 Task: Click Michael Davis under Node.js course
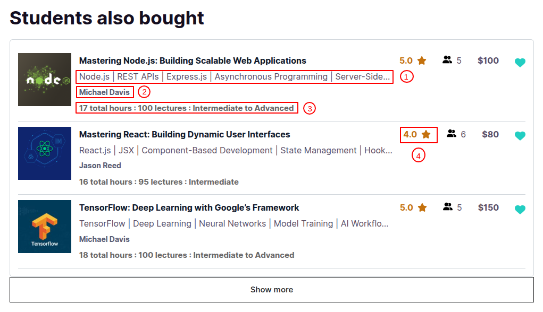click(x=104, y=92)
